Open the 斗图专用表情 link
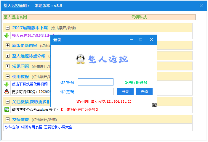208x142 pixels. tap(31, 127)
